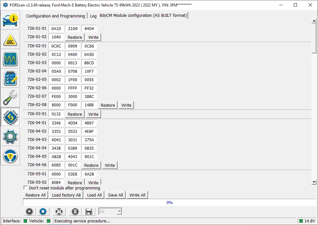Edit the 0708 field in 726-02-04
Image resolution: width=318 pixels, height=225 pixels.
[73, 71]
